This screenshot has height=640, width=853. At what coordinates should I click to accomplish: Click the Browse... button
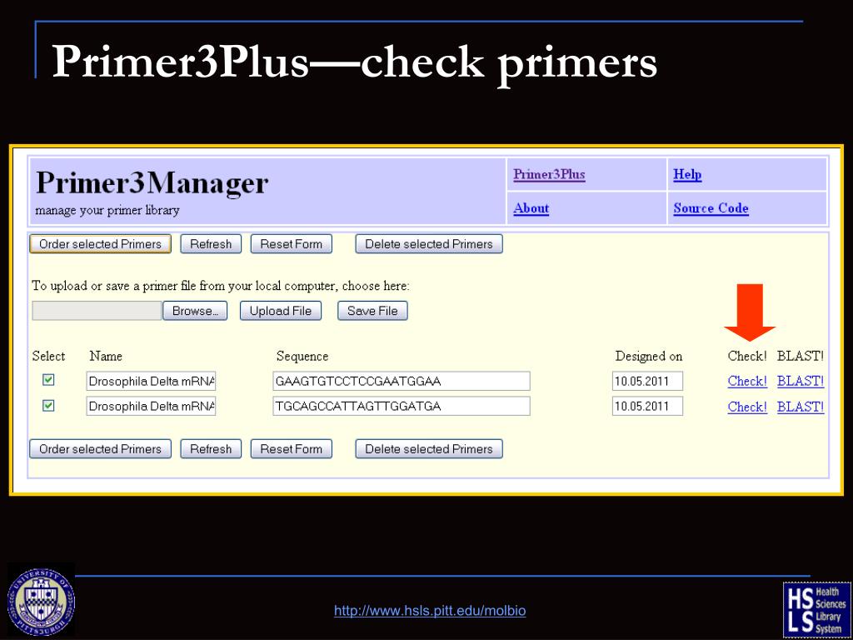[x=195, y=311]
